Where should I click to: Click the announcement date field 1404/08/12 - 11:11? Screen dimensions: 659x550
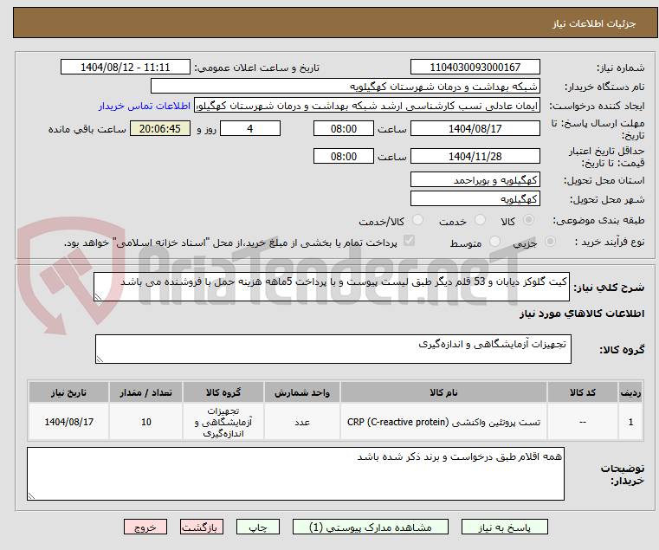[x=126, y=68]
